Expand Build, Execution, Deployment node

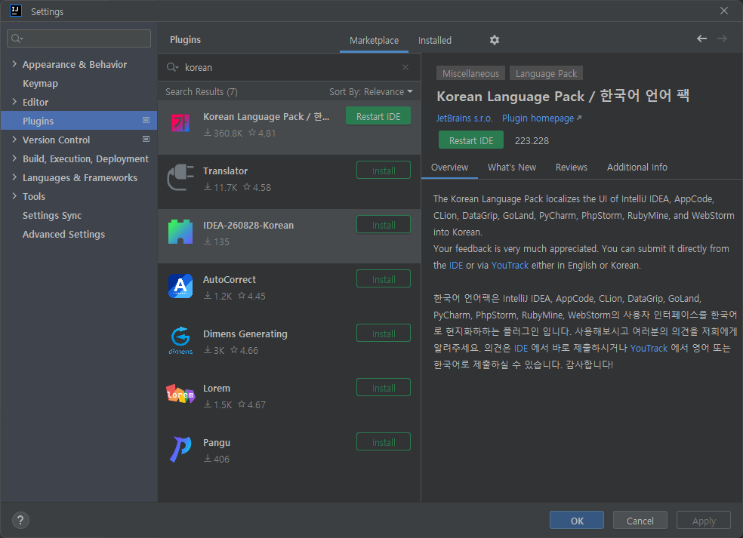(x=14, y=158)
